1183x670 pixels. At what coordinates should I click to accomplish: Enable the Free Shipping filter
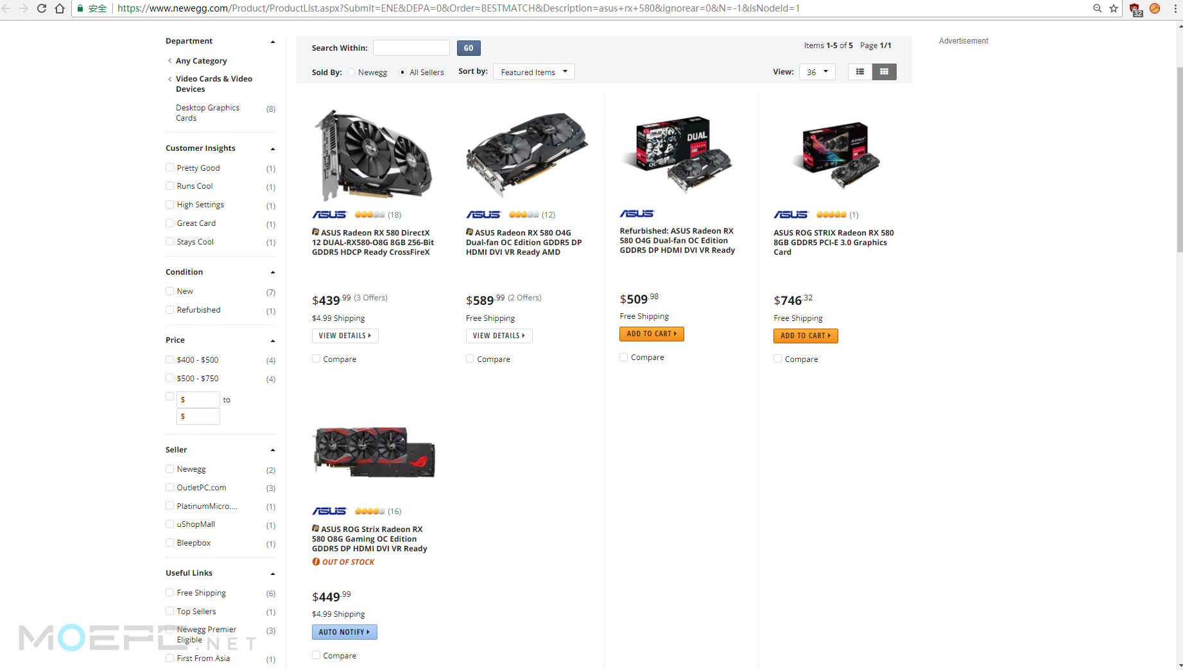click(170, 592)
